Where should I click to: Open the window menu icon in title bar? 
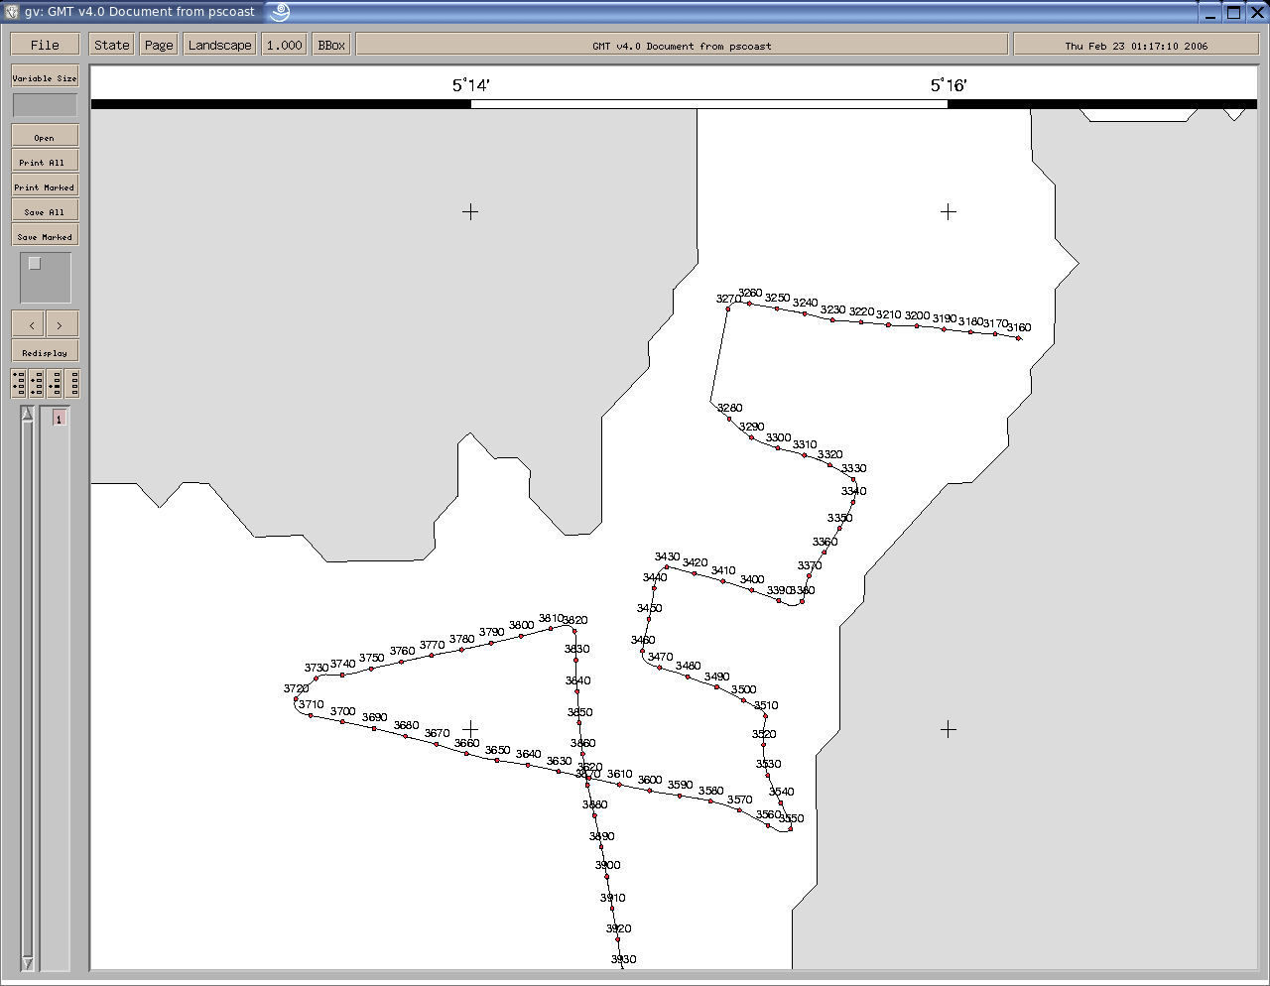(x=12, y=12)
